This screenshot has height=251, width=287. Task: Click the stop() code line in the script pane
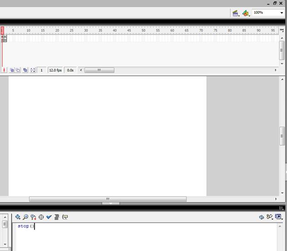coord(26,226)
